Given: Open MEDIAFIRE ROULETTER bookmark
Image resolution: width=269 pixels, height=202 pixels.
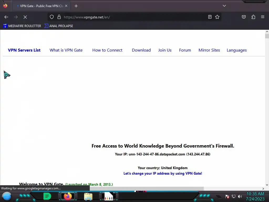Looking at the screenshot, I should 22,26.
